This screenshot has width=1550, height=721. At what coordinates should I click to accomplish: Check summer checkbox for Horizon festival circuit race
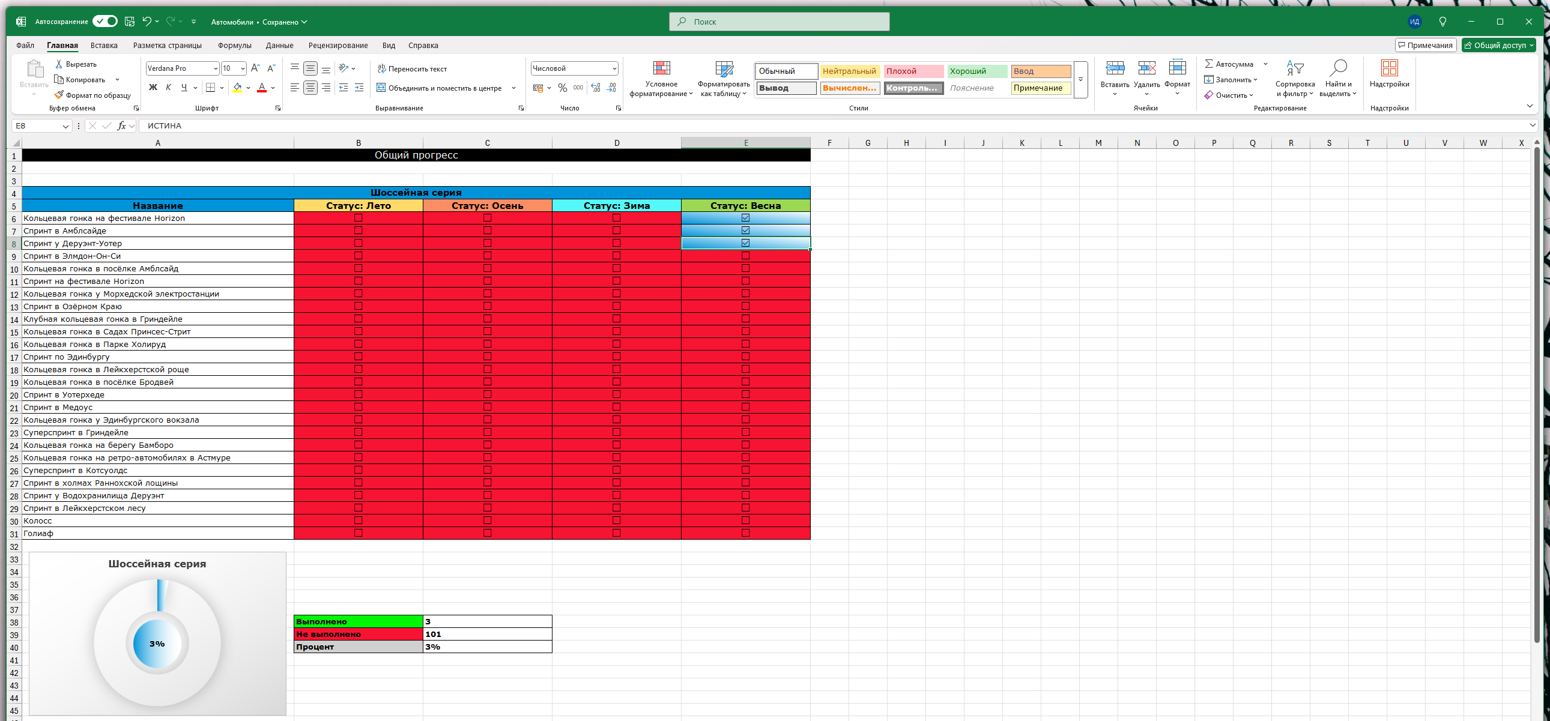click(x=358, y=218)
